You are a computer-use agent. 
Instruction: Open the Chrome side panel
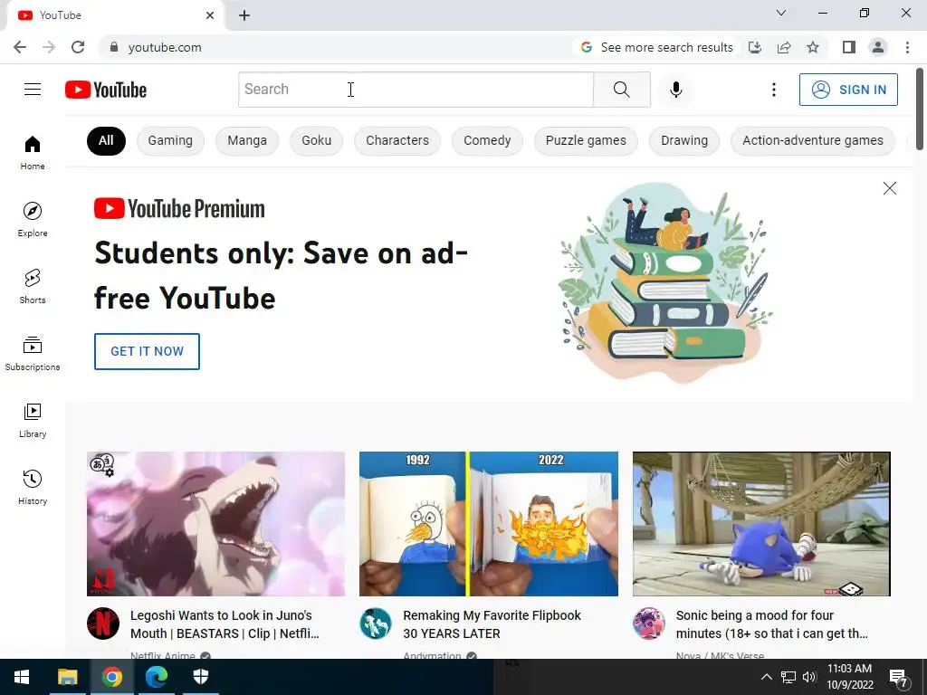(849, 47)
